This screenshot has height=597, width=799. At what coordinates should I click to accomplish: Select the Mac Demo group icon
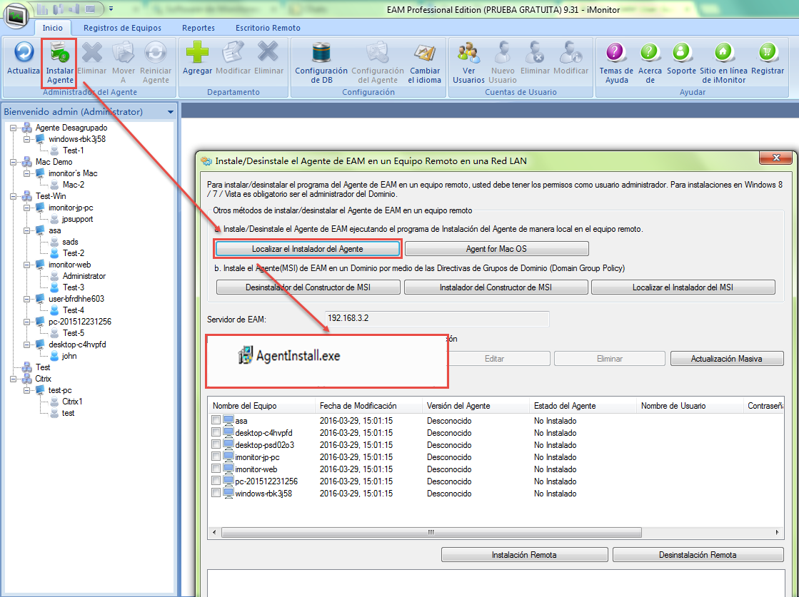[27, 162]
